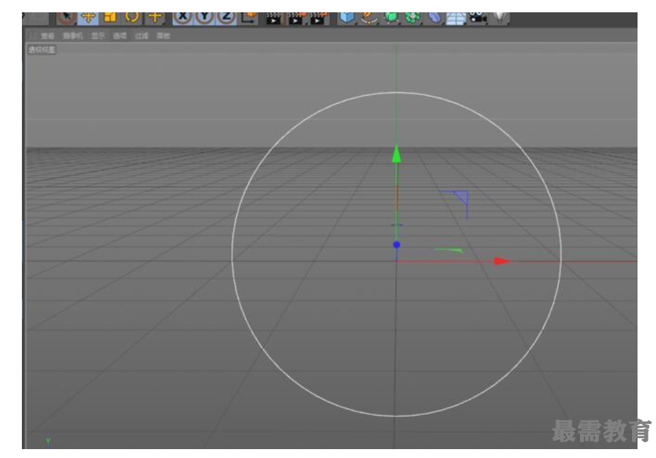Select the Move tool
Viewport: 656px width, 458px height.
click(88, 18)
